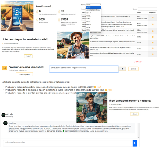Open the FONTE dropdown showing TUTTE

tap(93, 5)
